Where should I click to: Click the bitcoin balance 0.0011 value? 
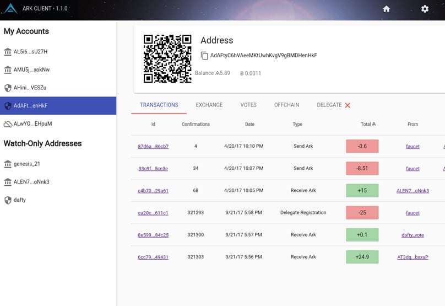coord(251,73)
